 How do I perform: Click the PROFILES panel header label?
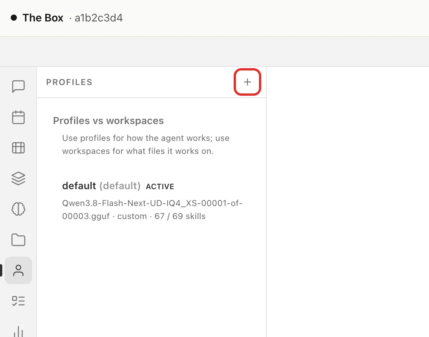point(69,82)
